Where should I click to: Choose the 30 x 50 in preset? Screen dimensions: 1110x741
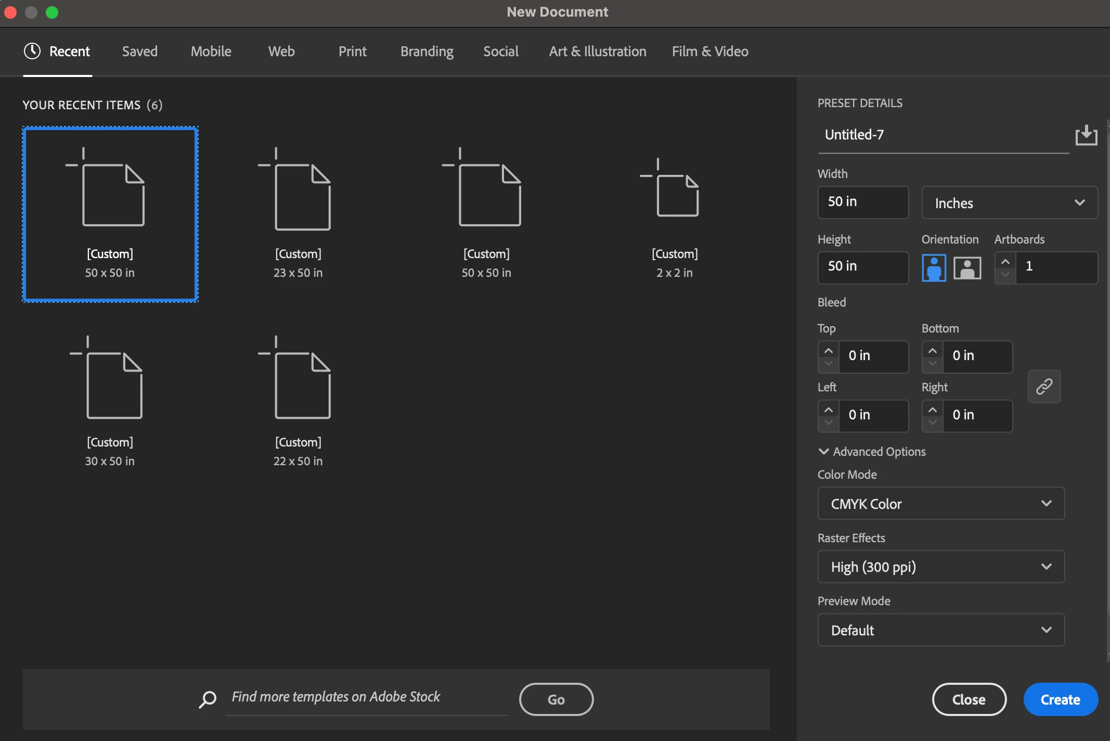click(110, 402)
